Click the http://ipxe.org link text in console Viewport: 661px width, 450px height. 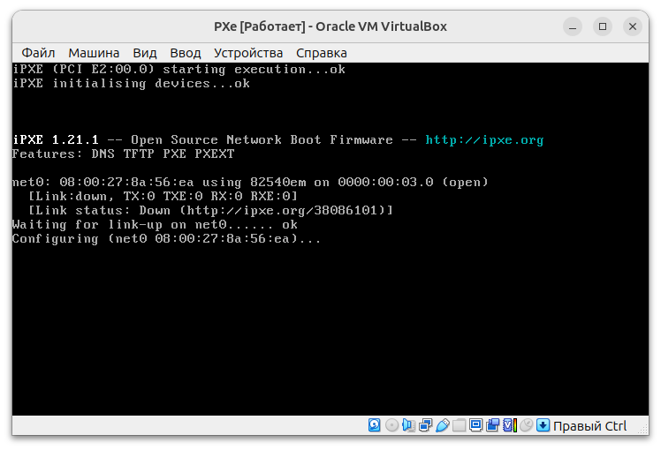[x=484, y=139]
